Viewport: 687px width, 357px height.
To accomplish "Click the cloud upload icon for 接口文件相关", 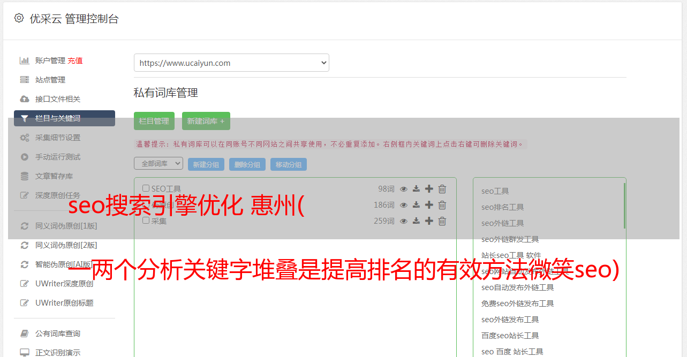I will click(x=24, y=99).
